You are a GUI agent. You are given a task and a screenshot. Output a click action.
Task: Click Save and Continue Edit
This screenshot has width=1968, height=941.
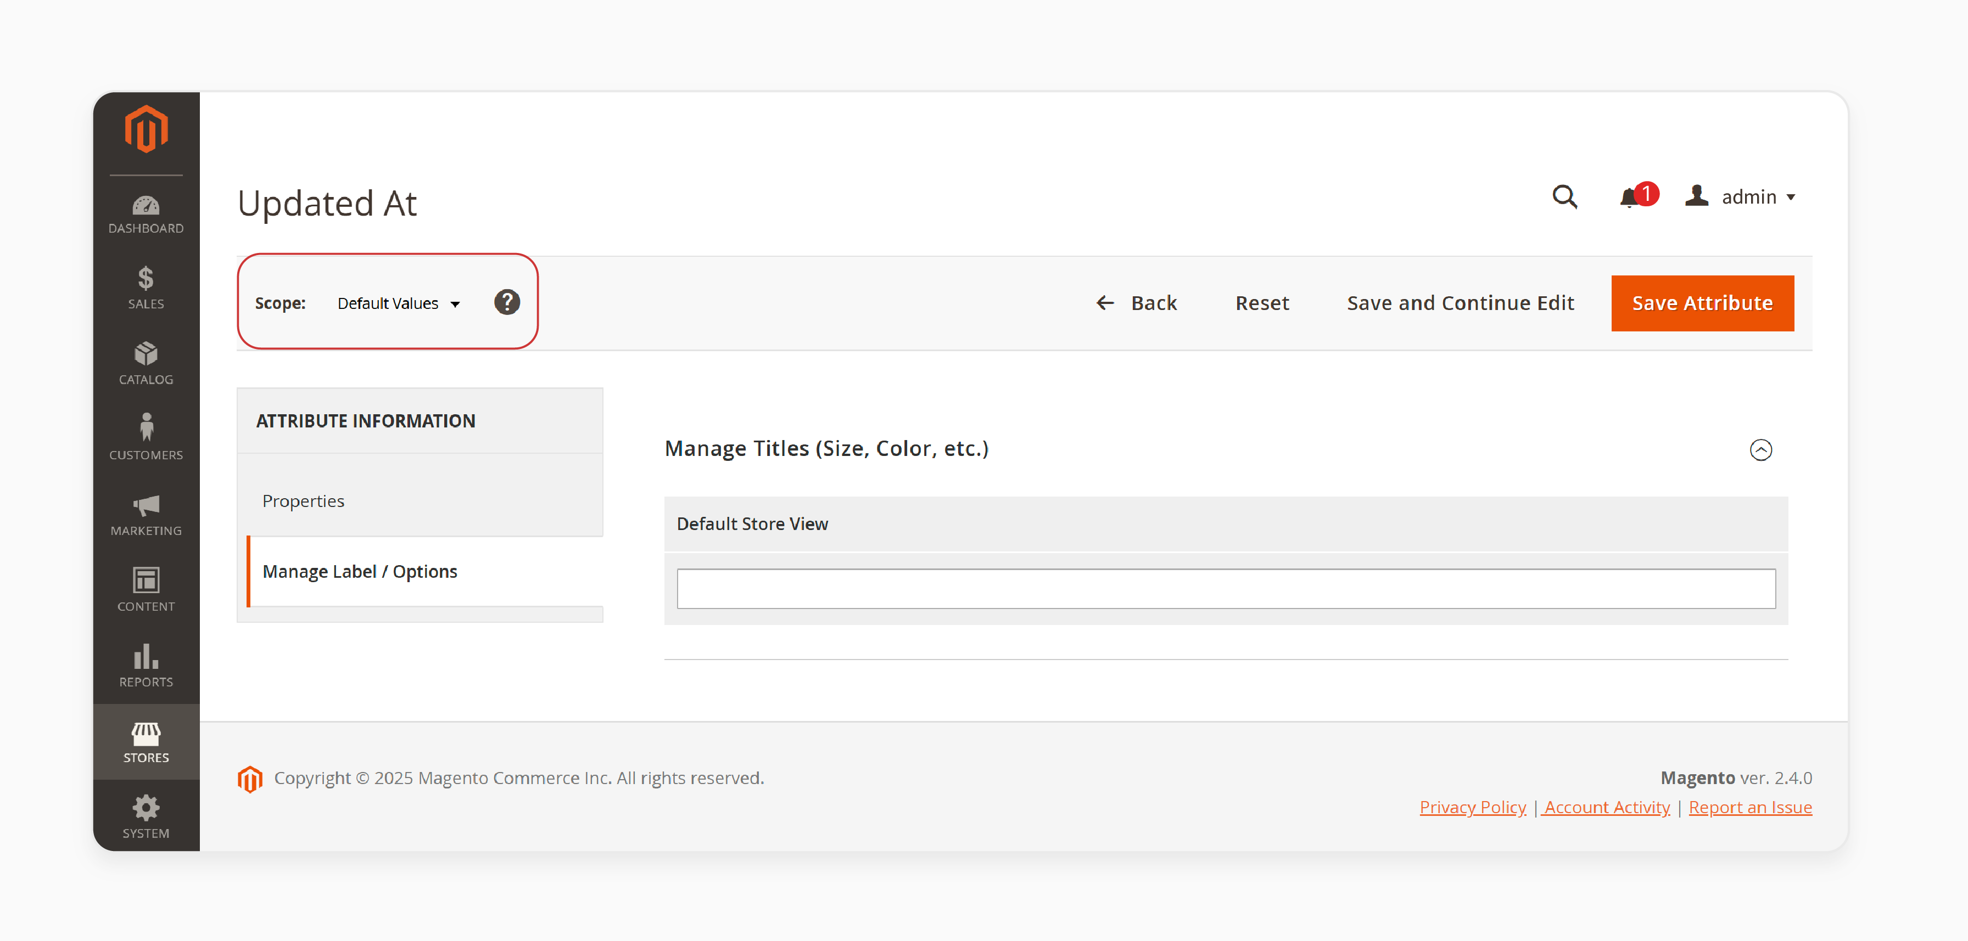tap(1460, 303)
